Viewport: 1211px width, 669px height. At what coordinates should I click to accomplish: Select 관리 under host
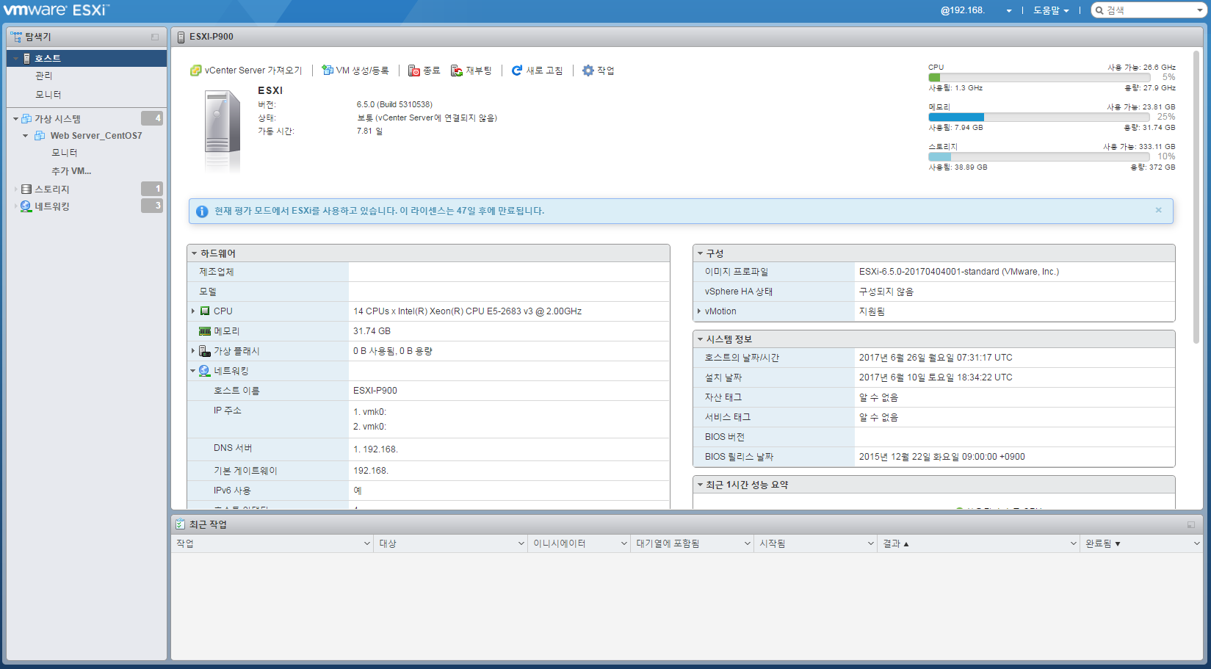pyautogui.click(x=44, y=76)
